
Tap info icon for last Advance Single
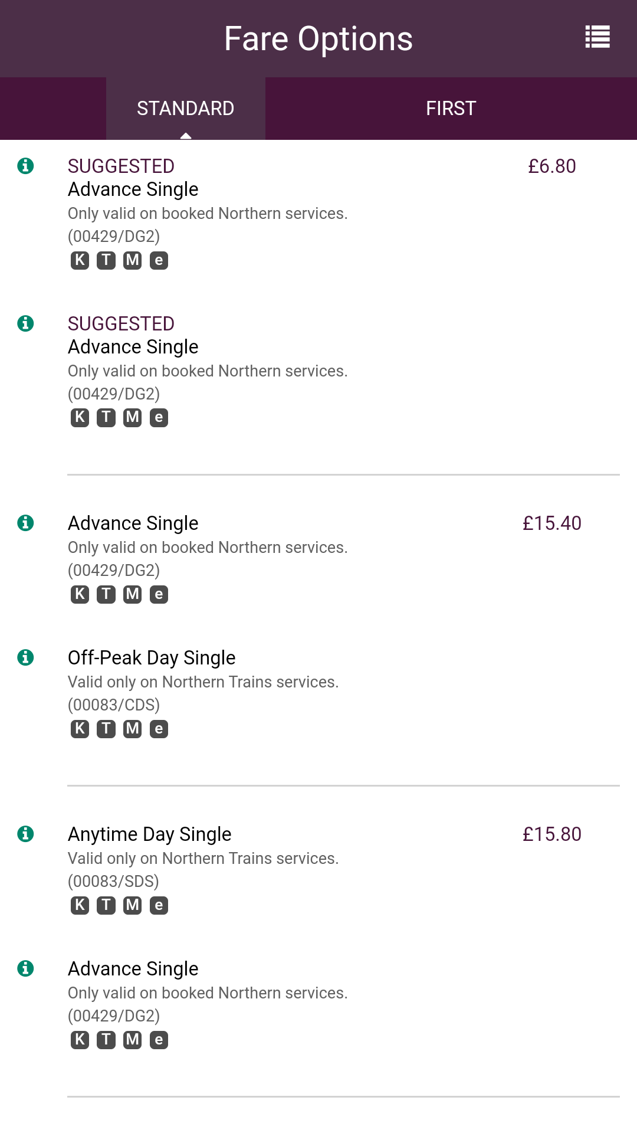click(25, 968)
